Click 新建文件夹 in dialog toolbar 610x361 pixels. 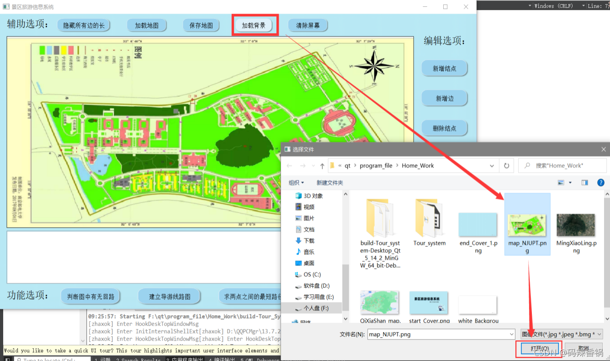tap(330, 183)
